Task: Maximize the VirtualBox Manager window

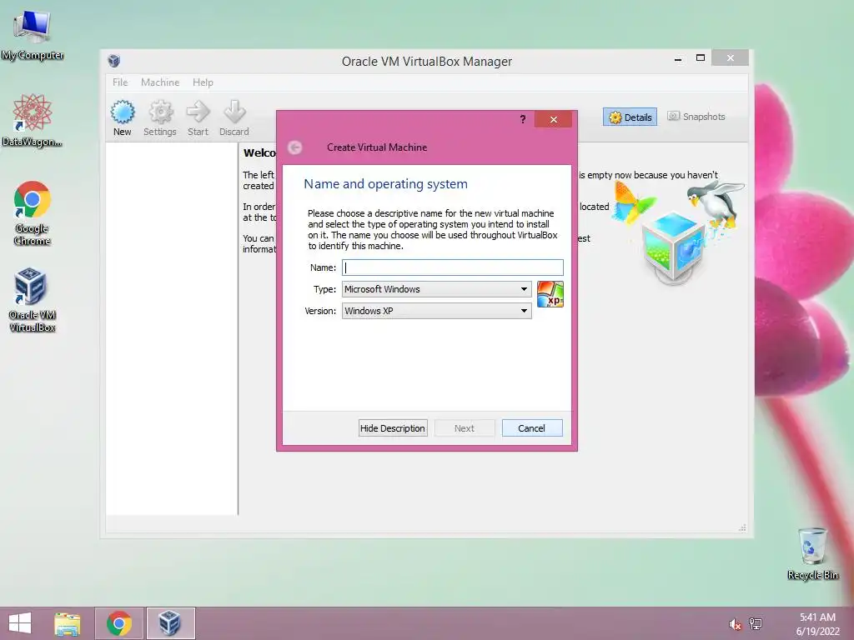Action: [701, 58]
